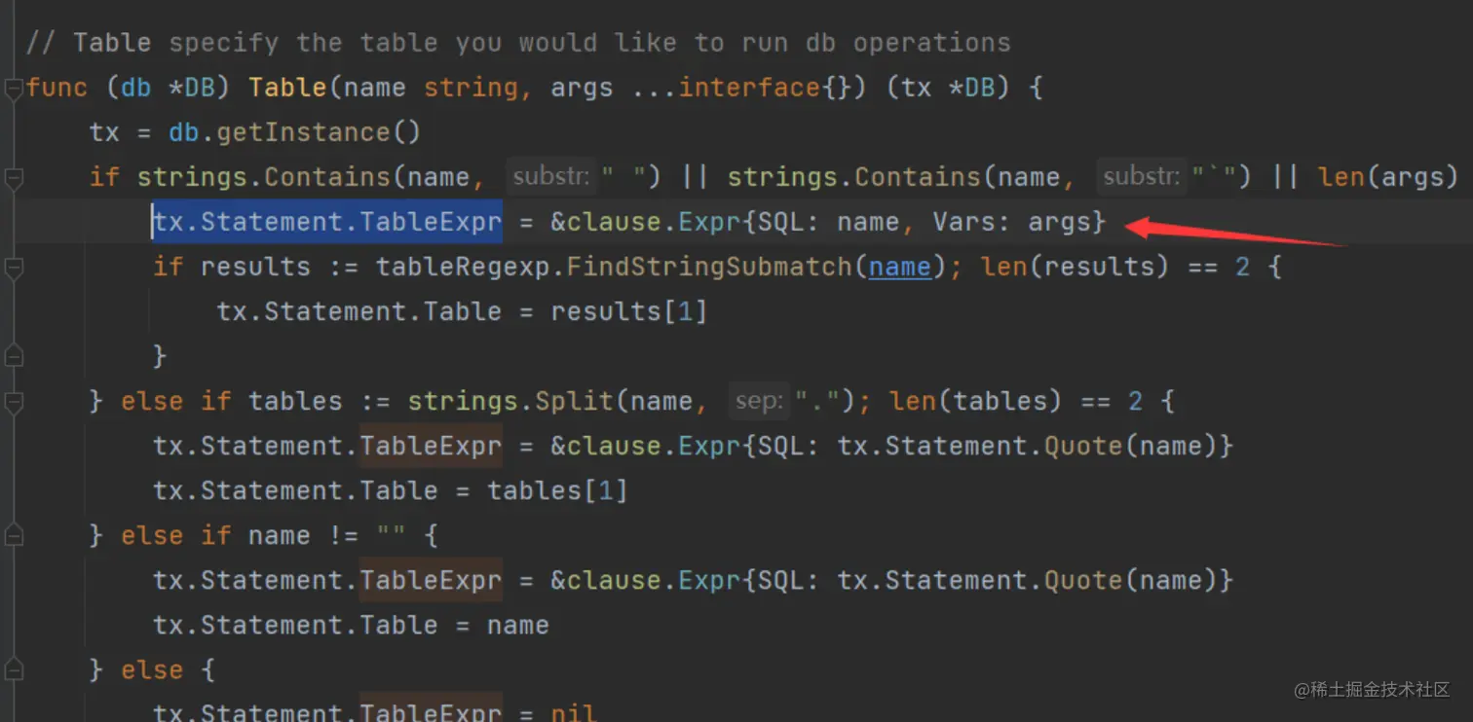Click the 'substr:' hint before the backtick string
The height and width of the screenshot is (722, 1473).
point(1142,177)
